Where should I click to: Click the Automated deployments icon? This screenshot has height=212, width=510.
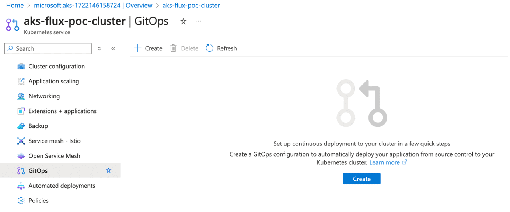tap(21, 186)
